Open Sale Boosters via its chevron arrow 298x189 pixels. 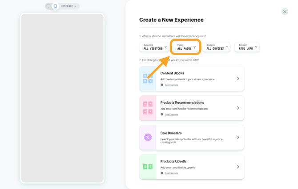point(238,138)
